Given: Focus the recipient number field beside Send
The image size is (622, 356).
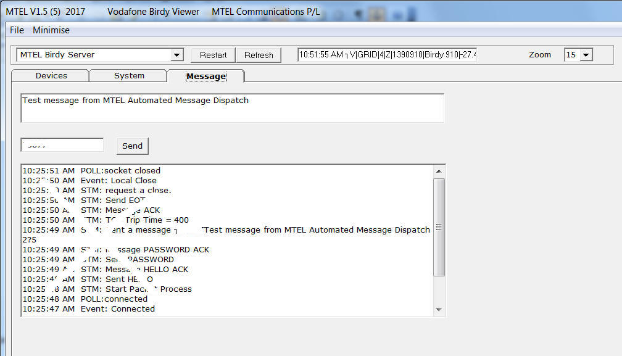Looking at the screenshot, I should (62, 145).
